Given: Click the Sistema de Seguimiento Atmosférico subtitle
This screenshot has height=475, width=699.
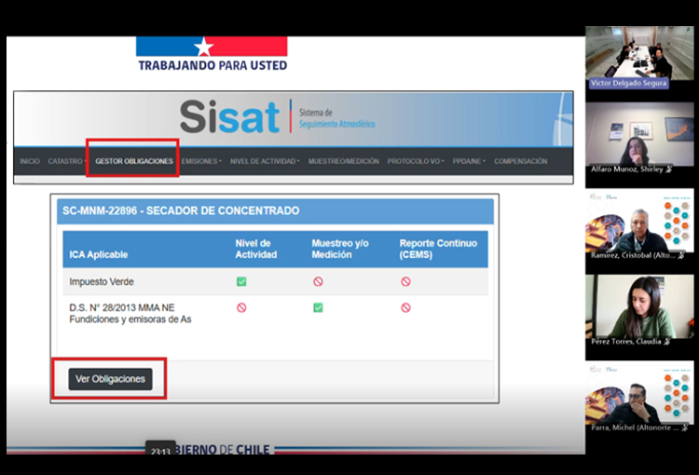Looking at the screenshot, I should pos(337,118).
